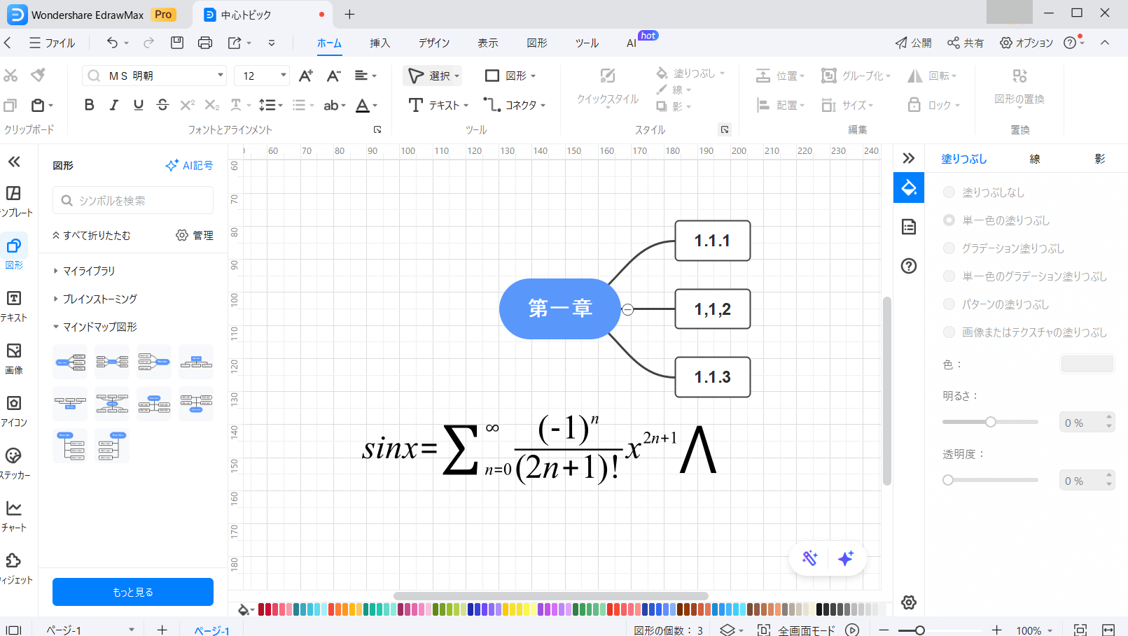
Task: Click the sparkle AI assistant floating button
Action: pos(846,558)
